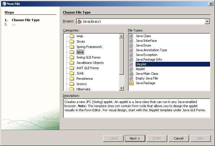This screenshot has width=215, height=146.
Task: Choose the Java Exception file type
Action: click(147, 55)
